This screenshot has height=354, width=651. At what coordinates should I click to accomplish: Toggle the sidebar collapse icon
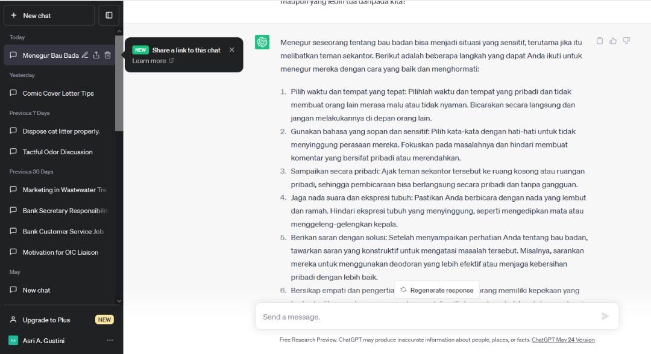[x=108, y=15]
